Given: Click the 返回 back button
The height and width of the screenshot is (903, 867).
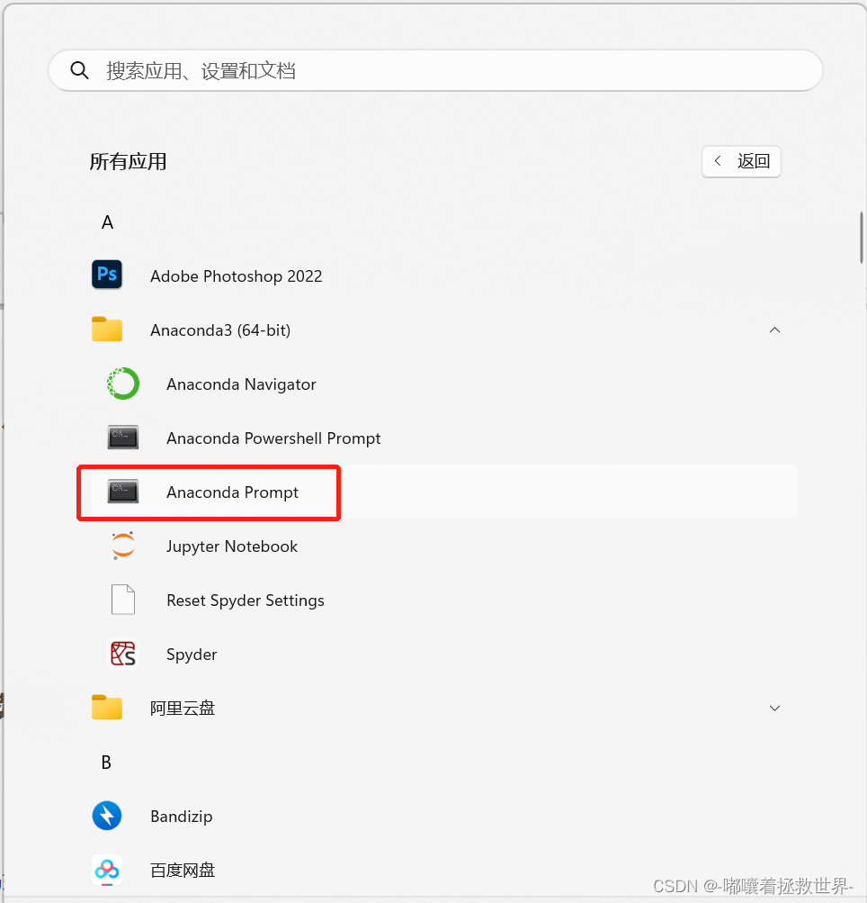Looking at the screenshot, I should click(x=741, y=161).
